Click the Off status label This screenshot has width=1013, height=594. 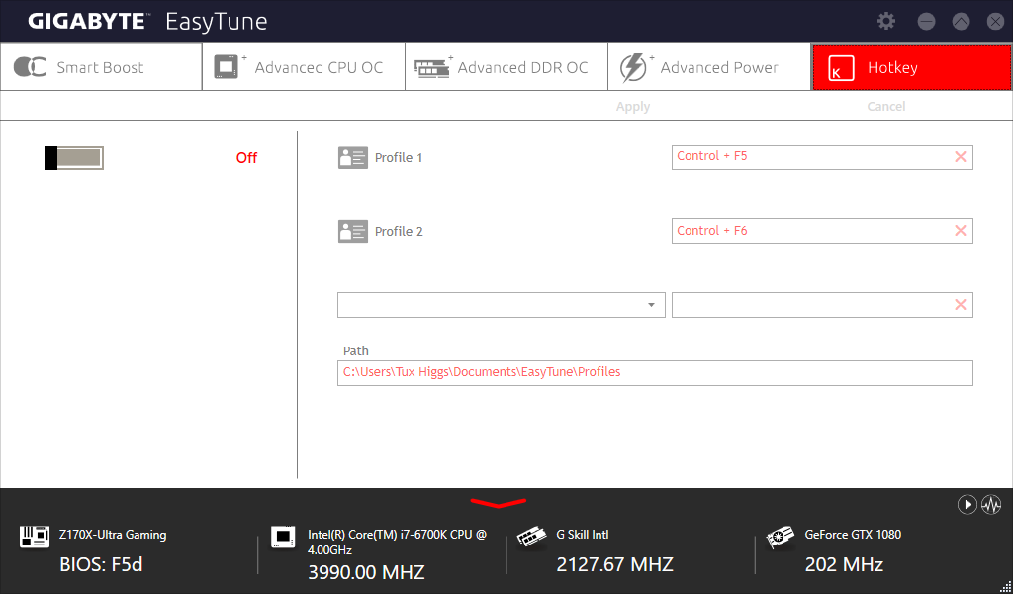(246, 158)
